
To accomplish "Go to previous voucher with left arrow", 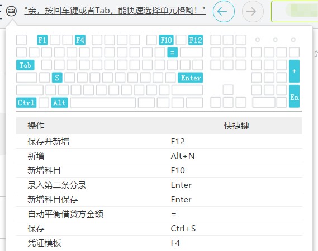I will click(x=224, y=11).
